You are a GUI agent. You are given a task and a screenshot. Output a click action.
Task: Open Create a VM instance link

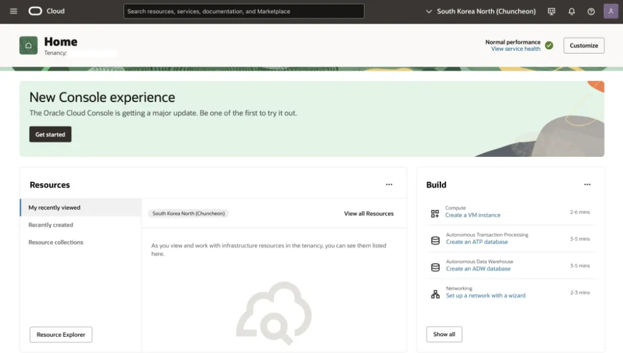(x=473, y=215)
